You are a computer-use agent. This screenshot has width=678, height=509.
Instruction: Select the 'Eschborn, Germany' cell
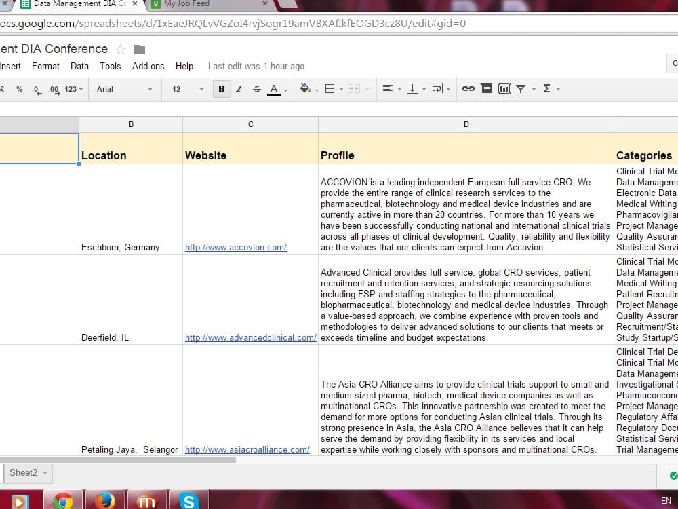click(x=131, y=209)
